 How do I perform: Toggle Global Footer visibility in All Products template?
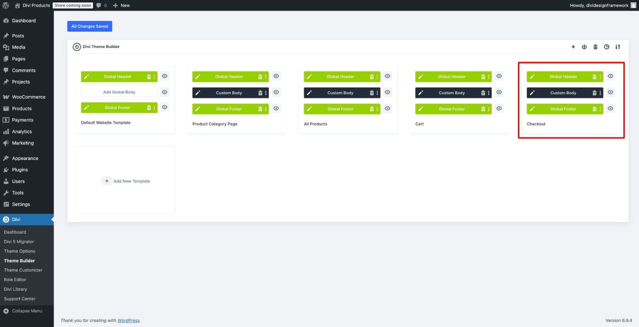tap(388, 108)
